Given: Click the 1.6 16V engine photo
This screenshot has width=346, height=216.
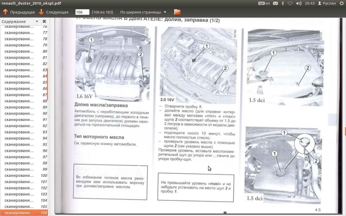Looking at the screenshot, I should [113, 63].
